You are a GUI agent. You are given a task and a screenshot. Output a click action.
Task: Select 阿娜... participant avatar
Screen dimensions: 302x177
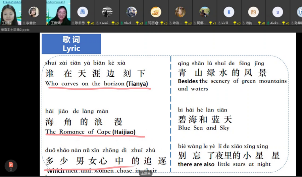[x=205, y=12]
